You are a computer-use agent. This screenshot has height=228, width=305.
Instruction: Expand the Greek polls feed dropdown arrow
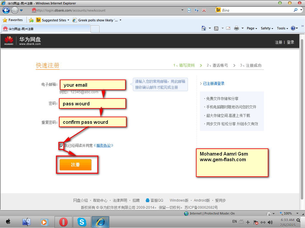coord(120,20)
